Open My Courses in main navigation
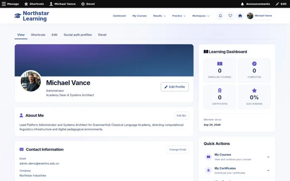Screen dimensions: 290x181 click(x=140, y=16)
